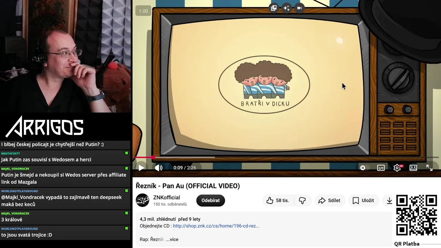The image size is (441, 248).
Task: Open ZNKofficial channel avatar
Action: (x=142, y=200)
